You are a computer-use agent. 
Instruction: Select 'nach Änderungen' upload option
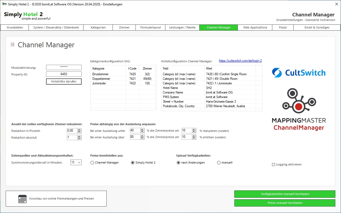pos(191,163)
